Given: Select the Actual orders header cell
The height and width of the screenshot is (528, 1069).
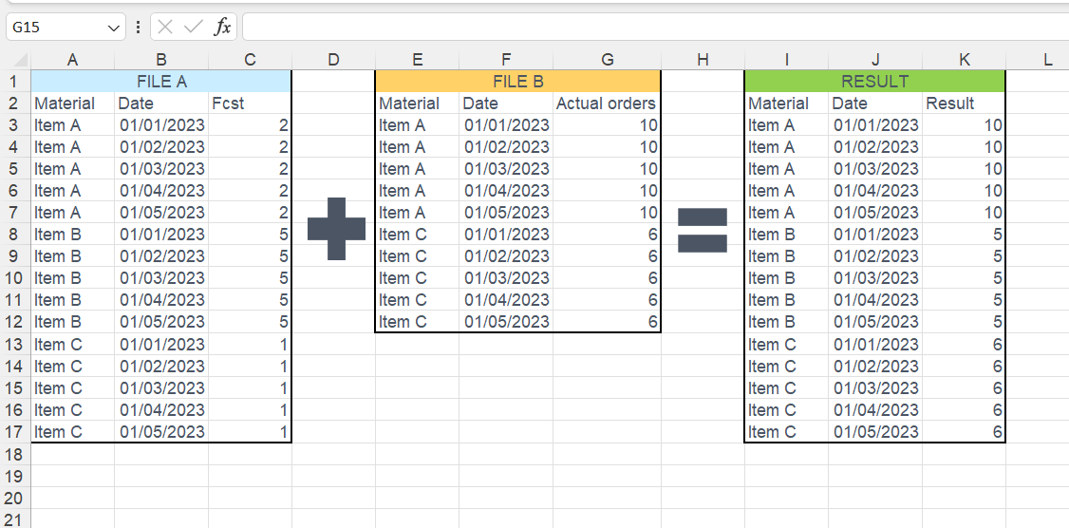Looking at the screenshot, I should (x=608, y=104).
